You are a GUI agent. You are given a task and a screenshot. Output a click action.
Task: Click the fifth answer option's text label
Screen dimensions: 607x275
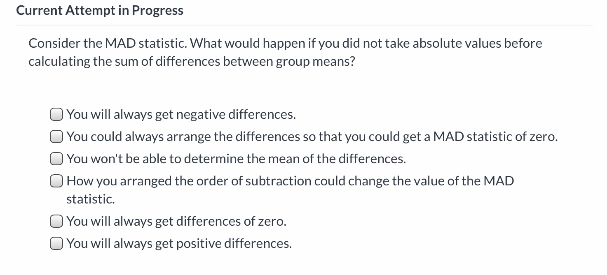point(176,221)
